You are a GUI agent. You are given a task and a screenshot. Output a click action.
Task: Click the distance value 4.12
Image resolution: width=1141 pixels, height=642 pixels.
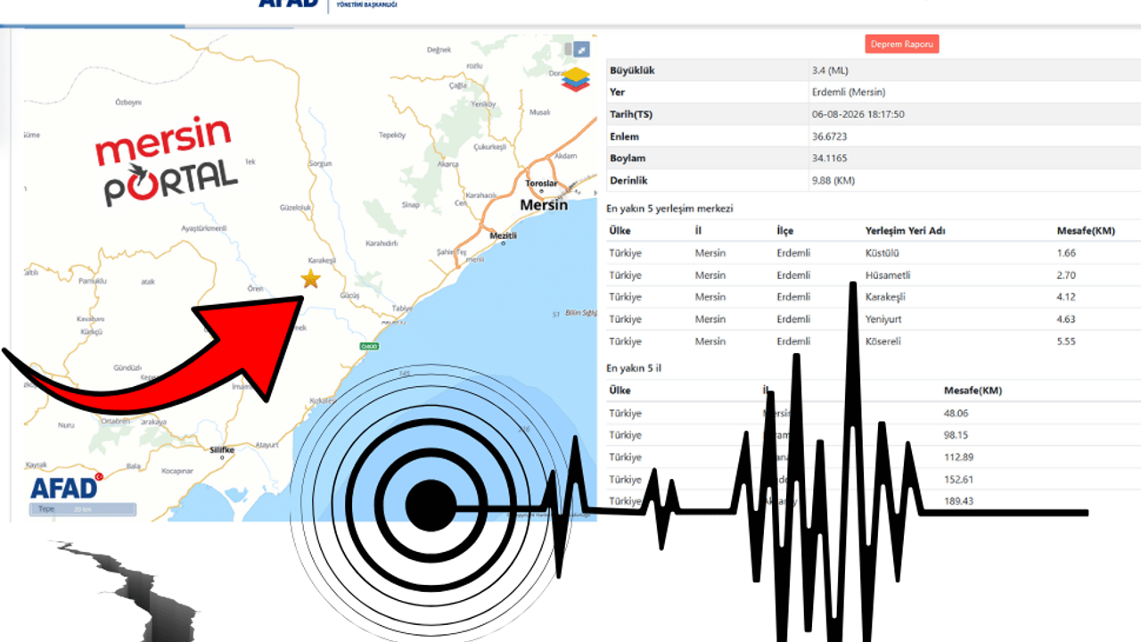click(1066, 297)
